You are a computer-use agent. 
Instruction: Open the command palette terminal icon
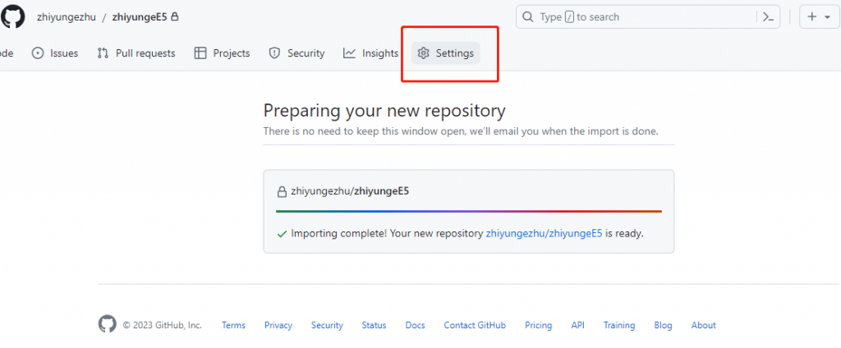click(769, 17)
